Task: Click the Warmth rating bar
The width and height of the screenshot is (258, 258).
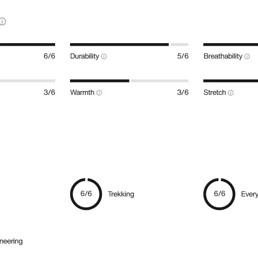Action: (x=129, y=81)
